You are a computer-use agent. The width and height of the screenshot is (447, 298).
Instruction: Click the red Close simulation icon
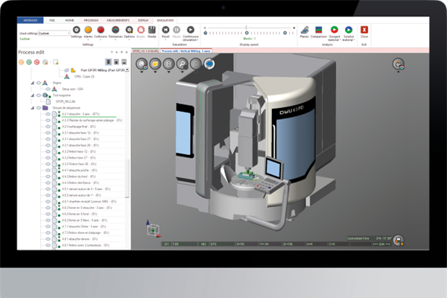tap(364, 30)
